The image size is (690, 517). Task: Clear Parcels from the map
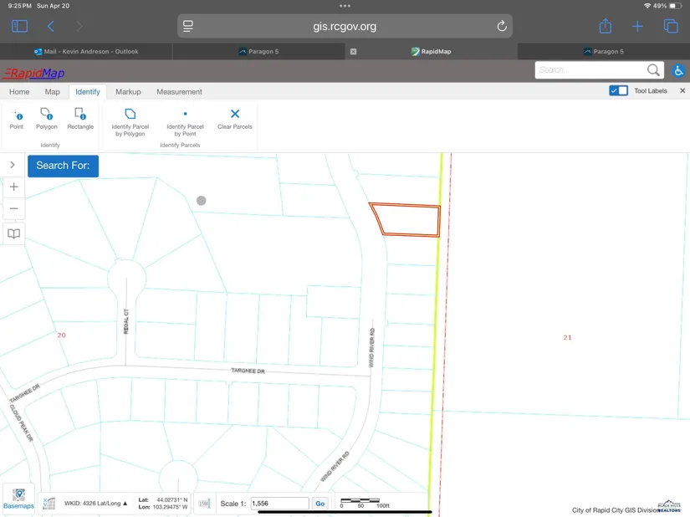tap(235, 118)
